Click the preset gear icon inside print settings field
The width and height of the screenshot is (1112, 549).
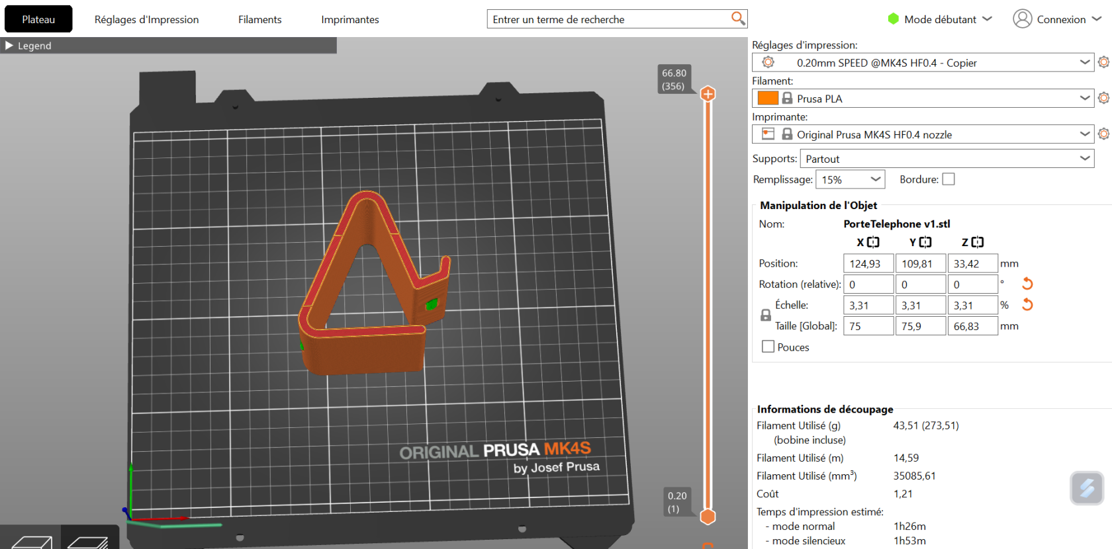768,62
